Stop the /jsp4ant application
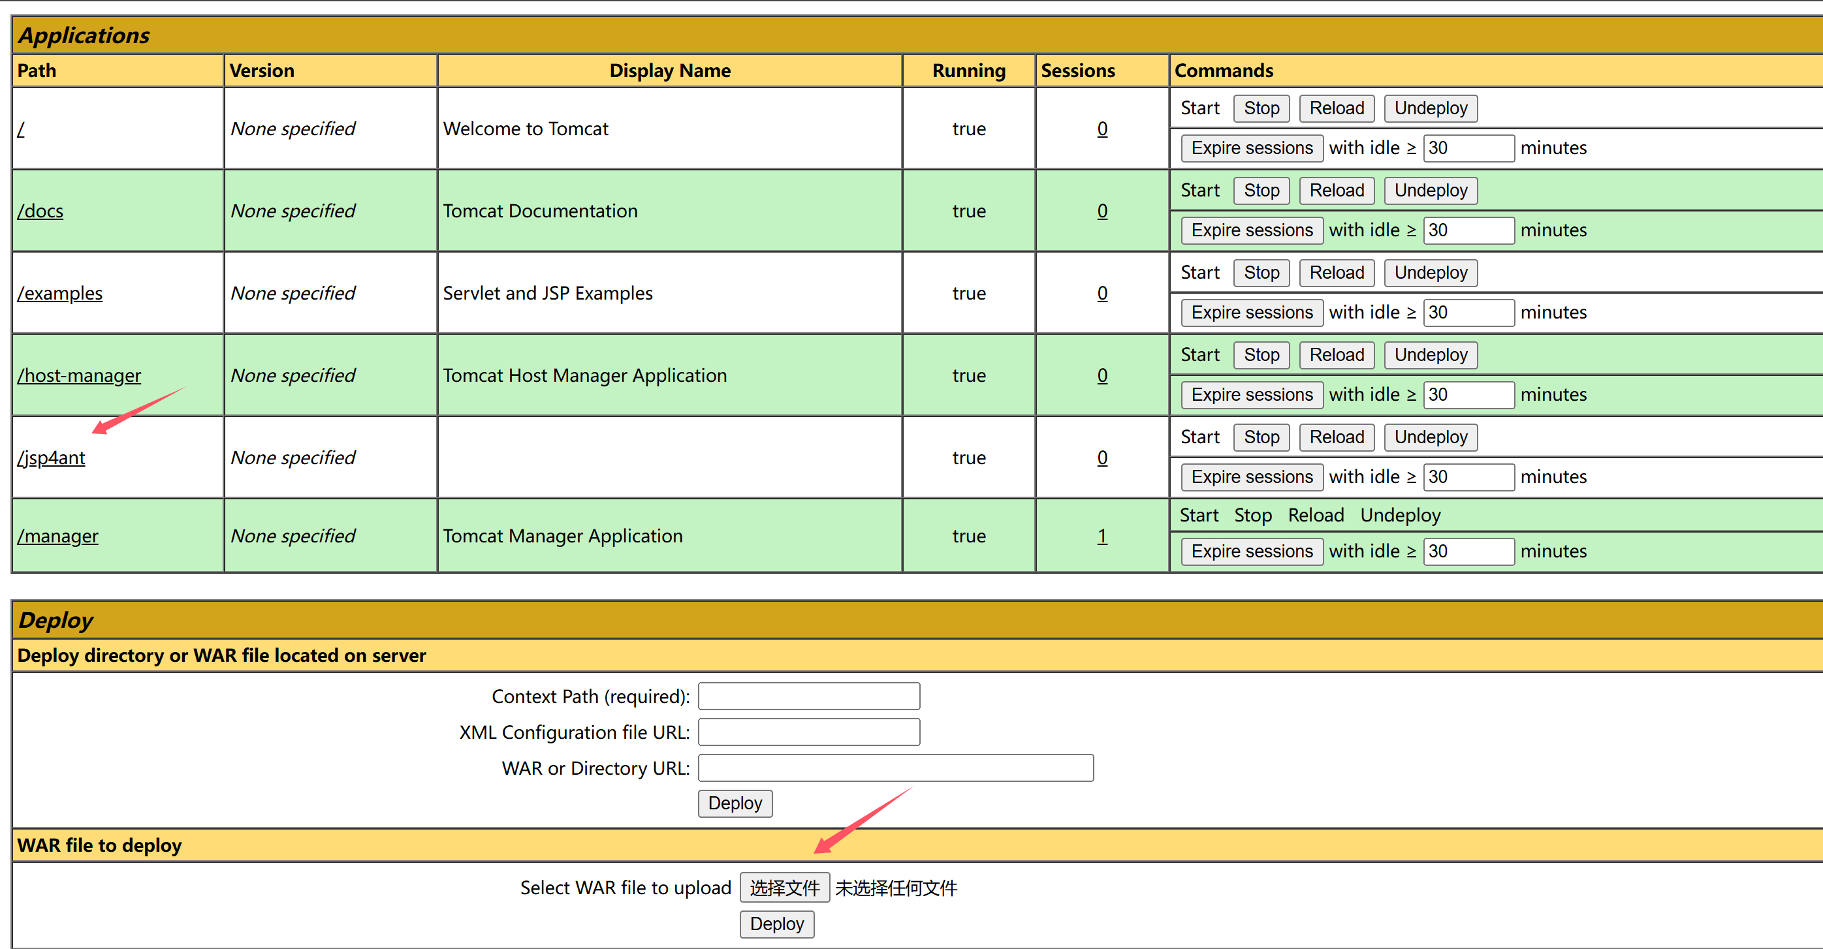Screen dimensions: 1823x949 [x=1261, y=437]
